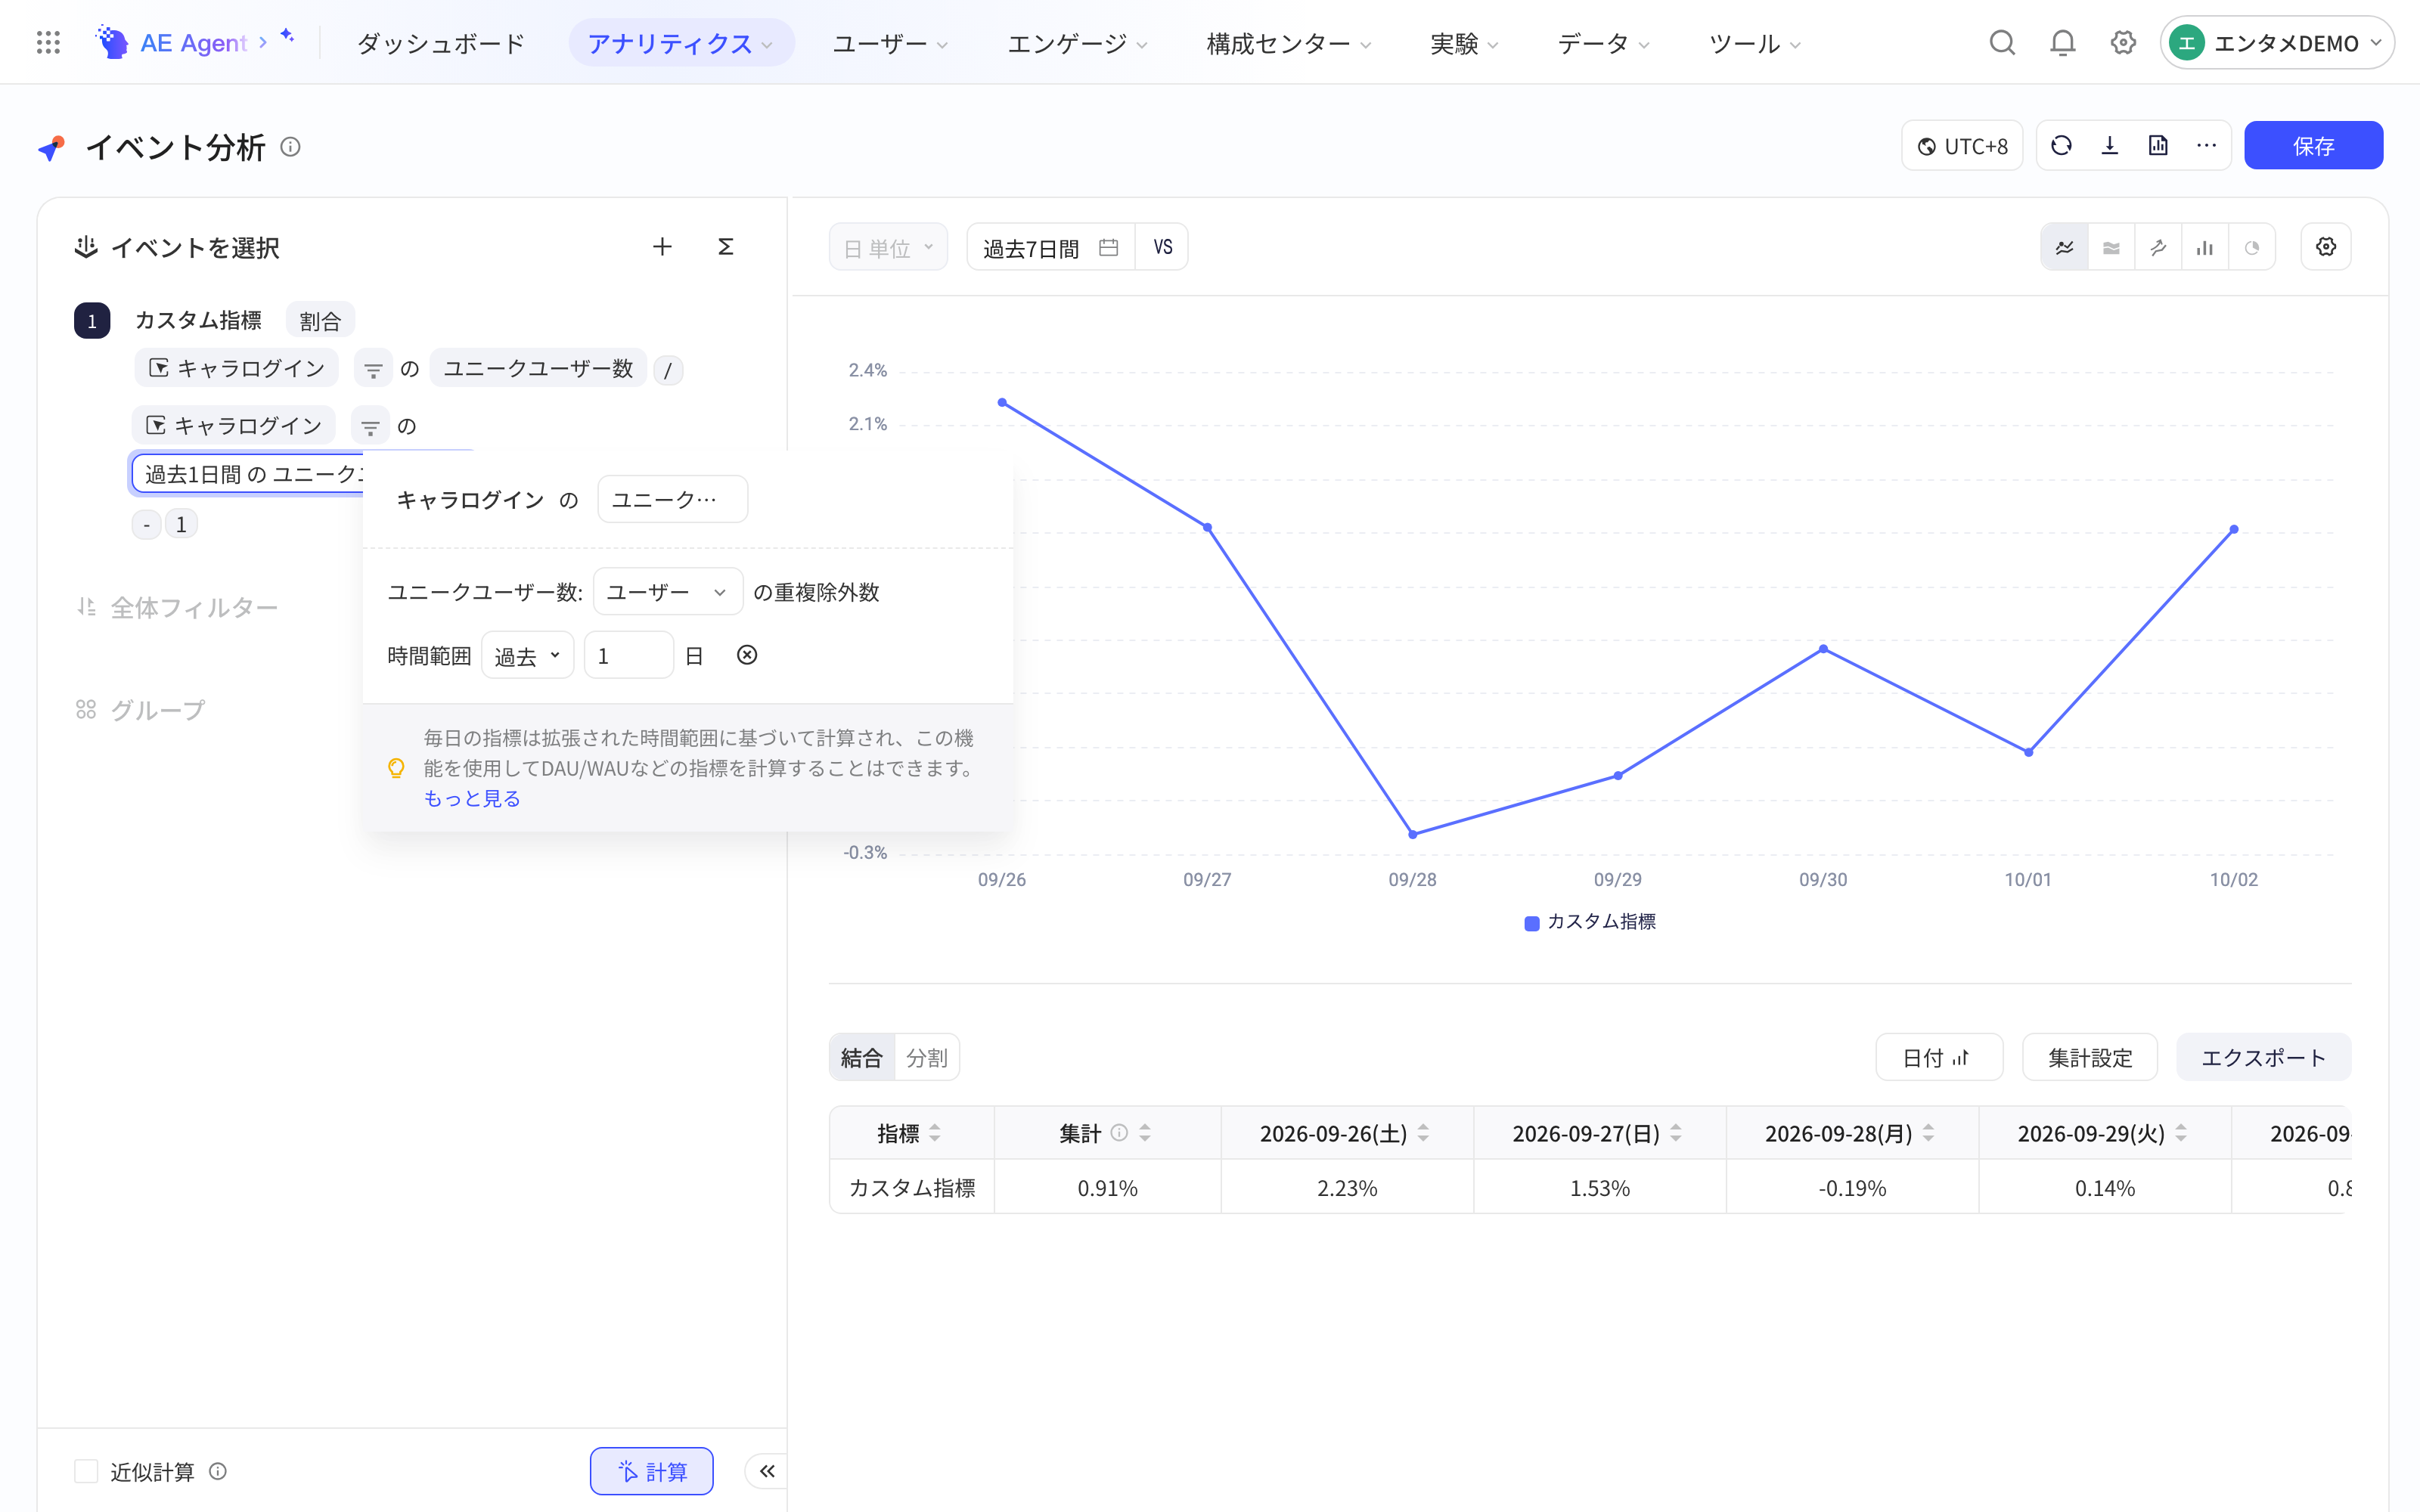Click the 計算 button
Image resolution: width=2420 pixels, height=1512 pixels.
(x=652, y=1470)
